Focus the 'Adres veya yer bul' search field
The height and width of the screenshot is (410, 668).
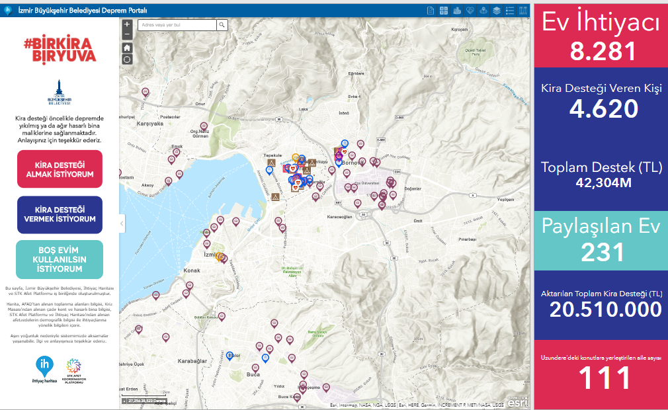coord(177,25)
